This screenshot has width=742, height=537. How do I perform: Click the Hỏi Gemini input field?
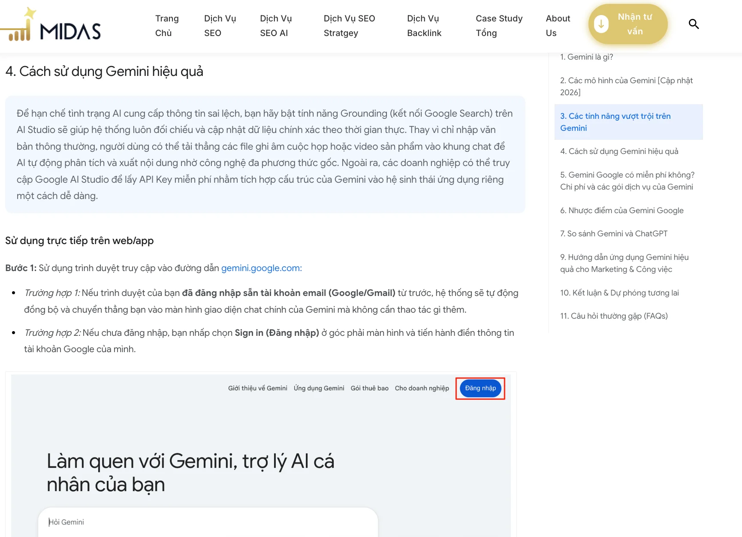pos(208,522)
